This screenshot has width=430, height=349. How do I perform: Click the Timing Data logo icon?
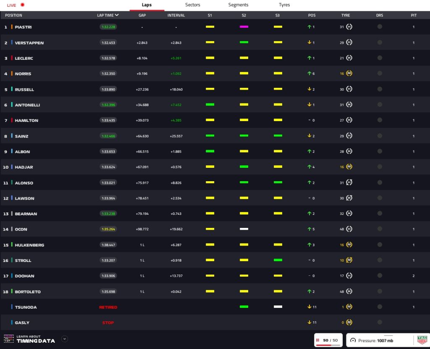[x=8, y=339]
